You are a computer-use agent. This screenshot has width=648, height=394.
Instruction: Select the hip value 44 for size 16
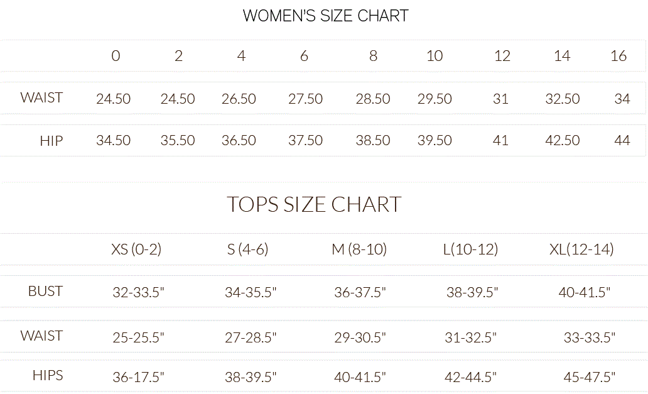point(622,141)
